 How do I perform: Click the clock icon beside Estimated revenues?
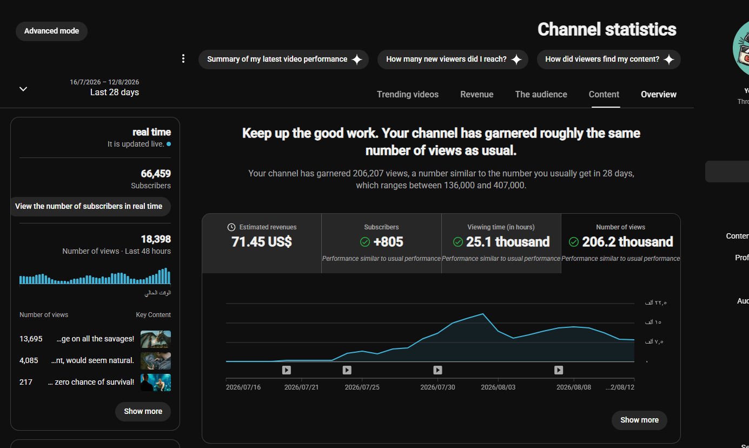231,227
